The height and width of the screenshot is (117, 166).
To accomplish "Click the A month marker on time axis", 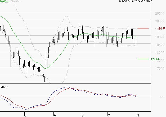I will (55, 115).
